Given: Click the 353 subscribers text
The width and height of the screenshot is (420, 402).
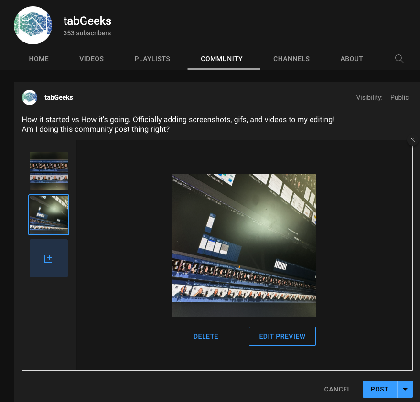Looking at the screenshot, I should [87, 33].
